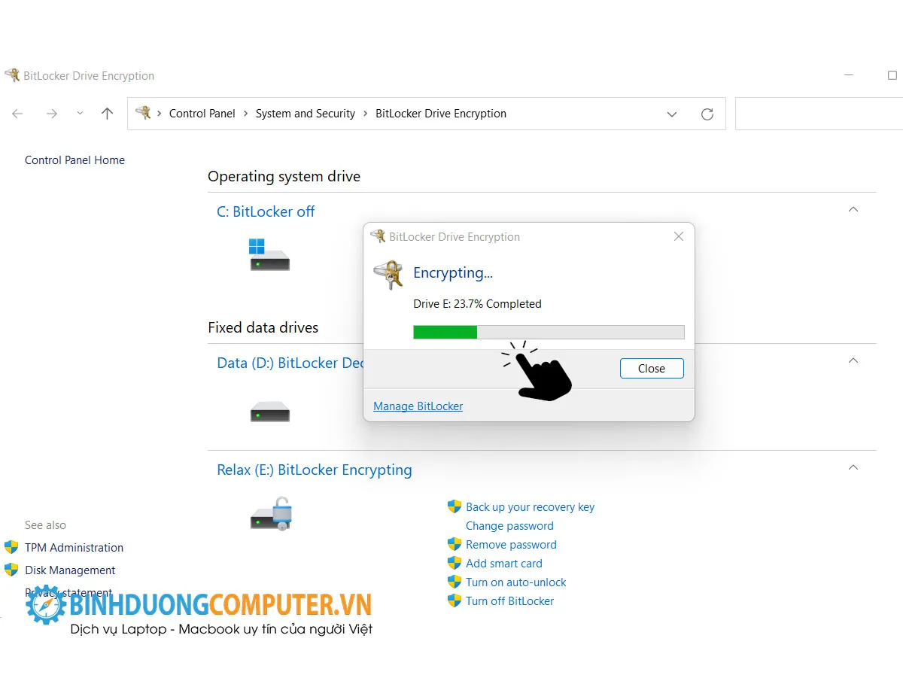Click the Data (D:) drive icon
The width and height of the screenshot is (903, 681).
(x=269, y=412)
